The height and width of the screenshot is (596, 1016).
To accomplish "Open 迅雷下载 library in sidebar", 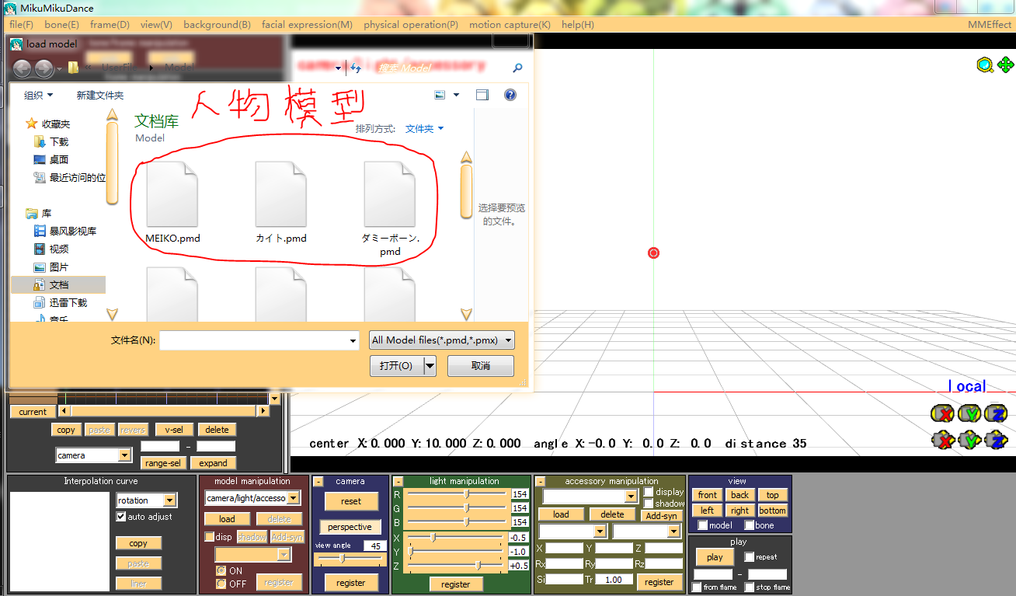I will (61, 302).
